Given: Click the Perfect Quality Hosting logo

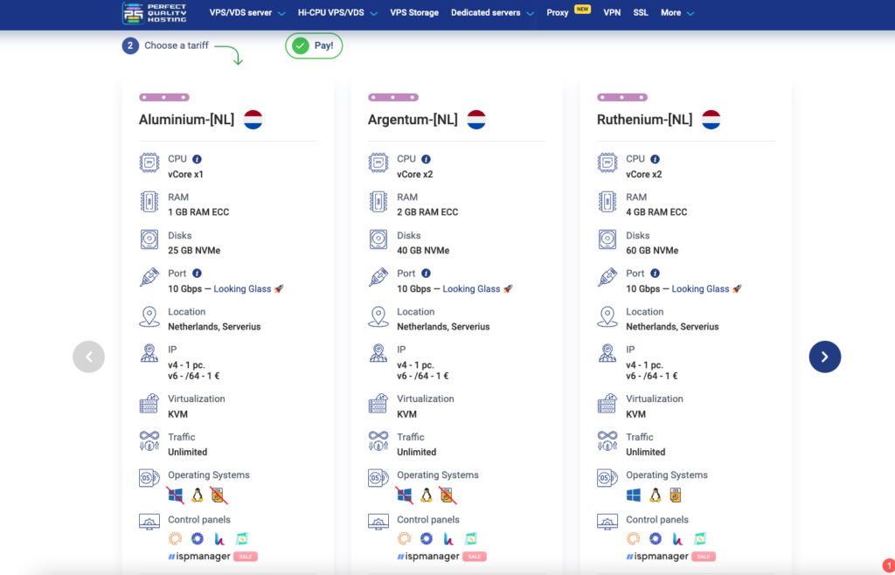Looking at the screenshot, I should point(155,13).
